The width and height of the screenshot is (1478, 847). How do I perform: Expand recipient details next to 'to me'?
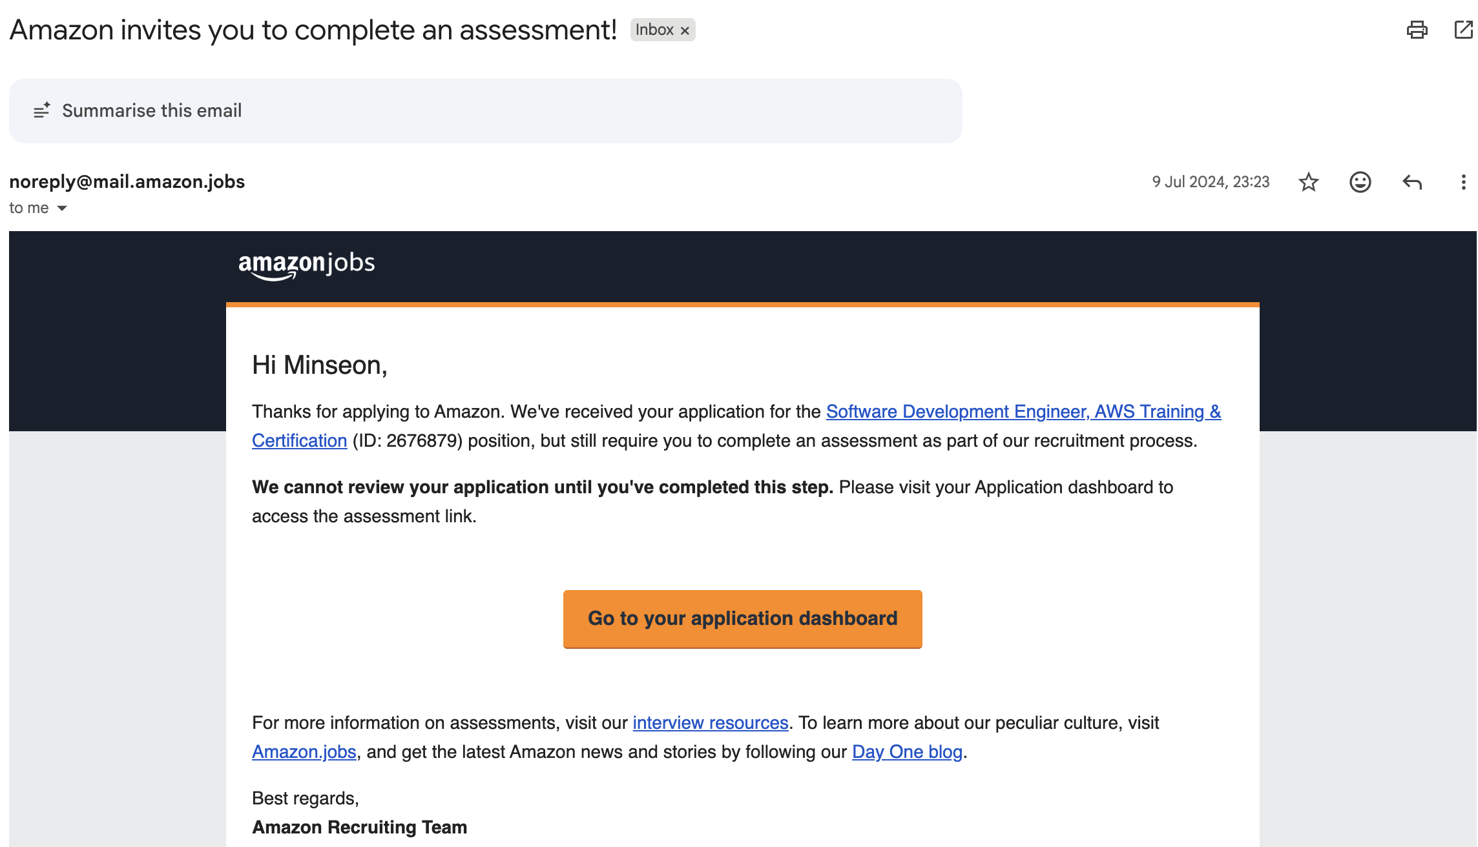[62, 208]
